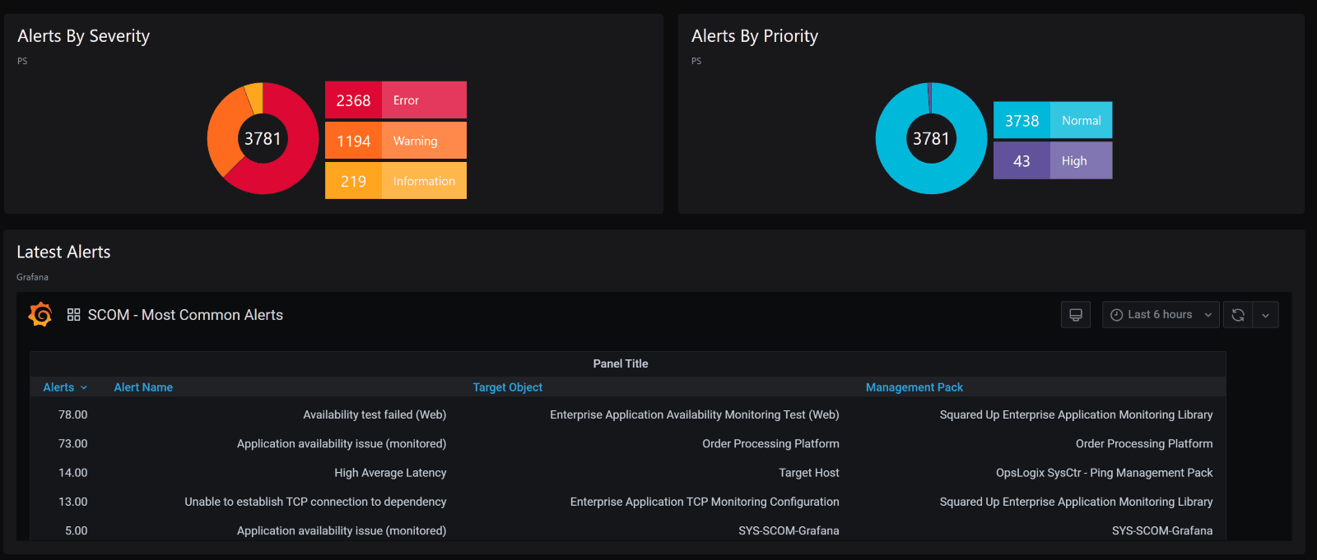The height and width of the screenshot is (560, 1317).
Task: Click the Target Host cell
Action: pyautogui.click(x=809, y=473)
